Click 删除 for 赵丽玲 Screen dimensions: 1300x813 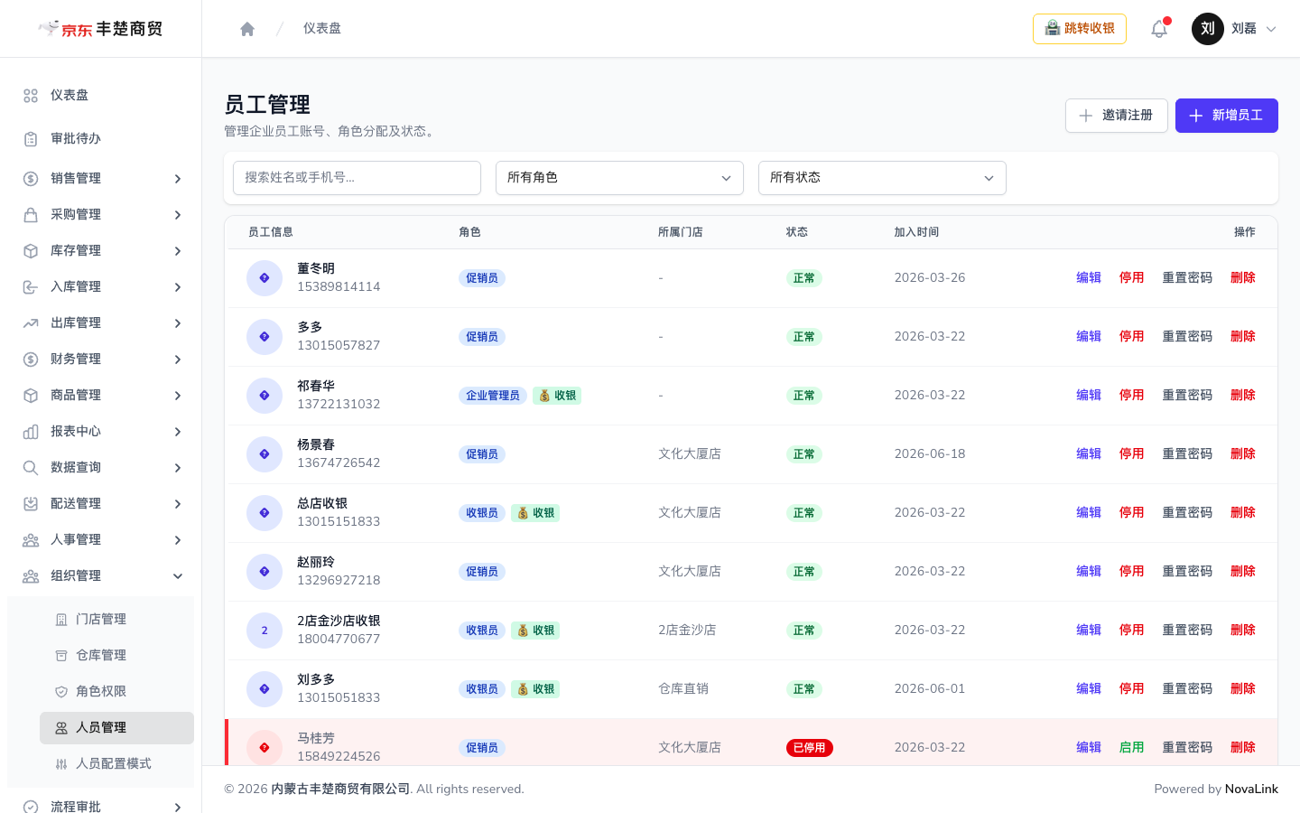(x=1243, y=572)
